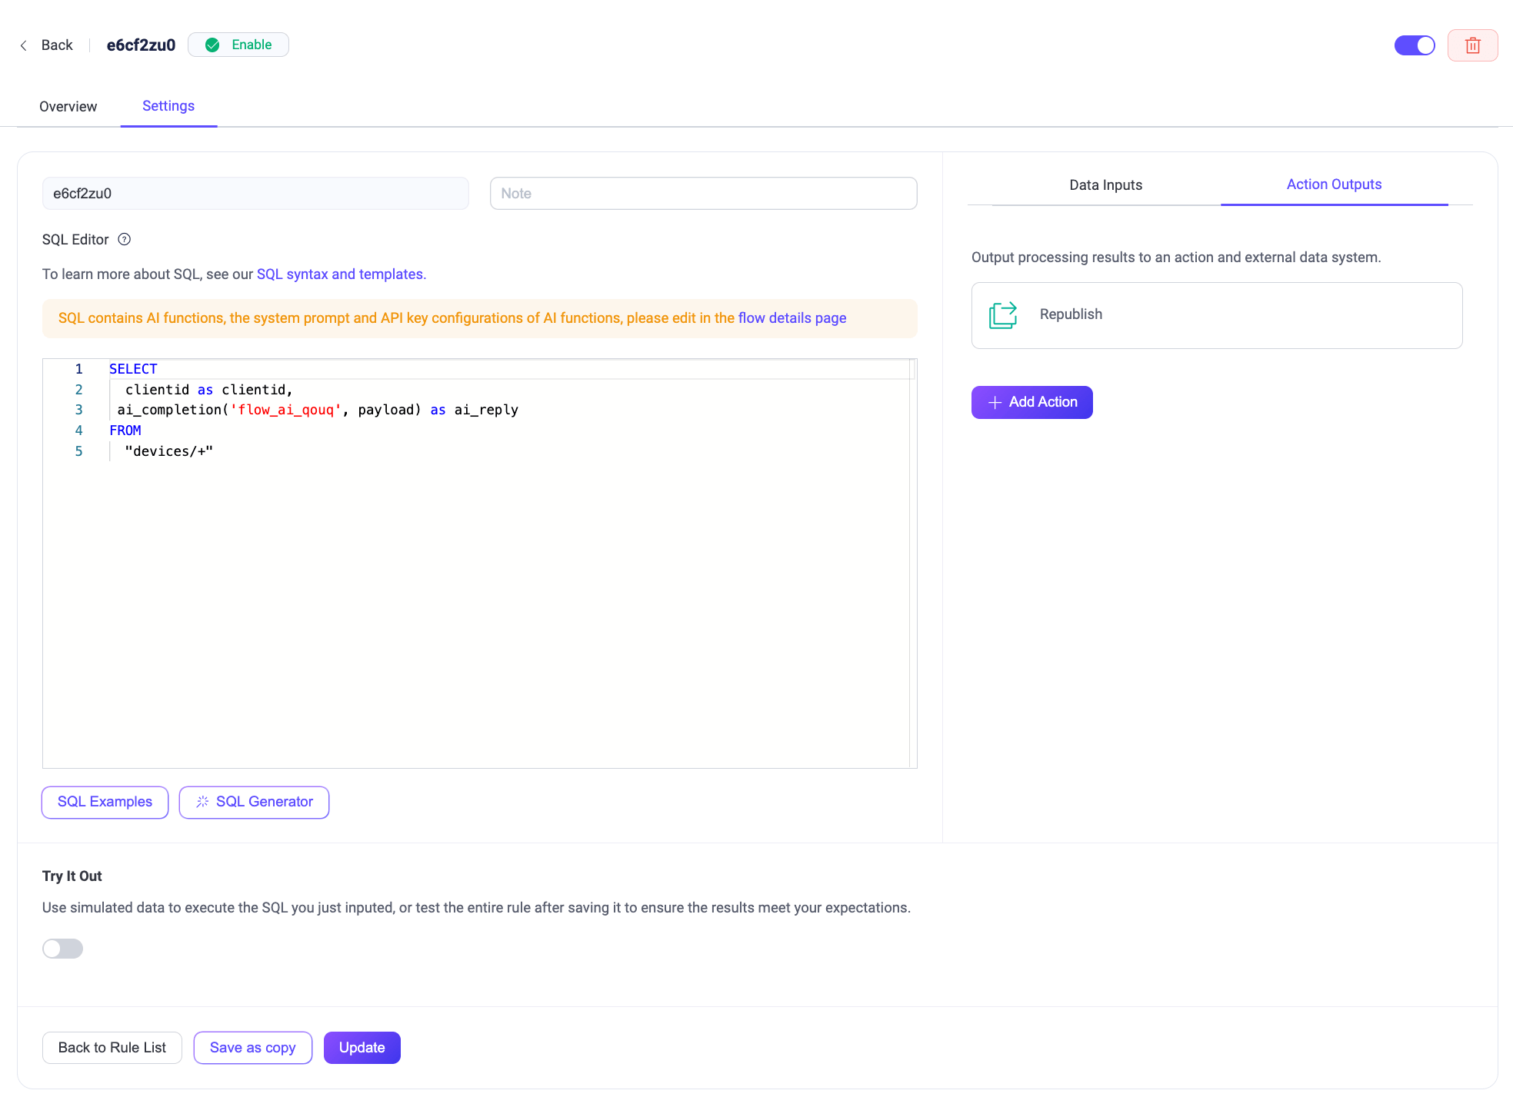Switch to the Data Inputs tab
The height and width of the screenshot is (1097, 1513).
1105,184
